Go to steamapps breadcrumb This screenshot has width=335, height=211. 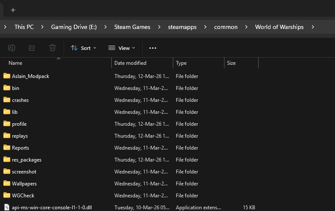[182, 27]
